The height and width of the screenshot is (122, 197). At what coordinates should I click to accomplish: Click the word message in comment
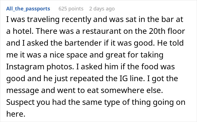click(23, 90)
